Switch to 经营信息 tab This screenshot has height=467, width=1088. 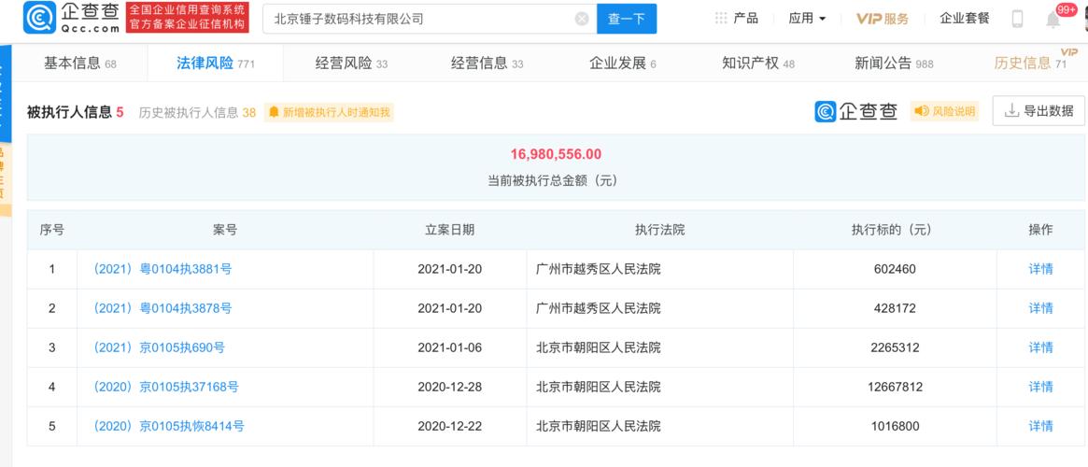[487, 64]
